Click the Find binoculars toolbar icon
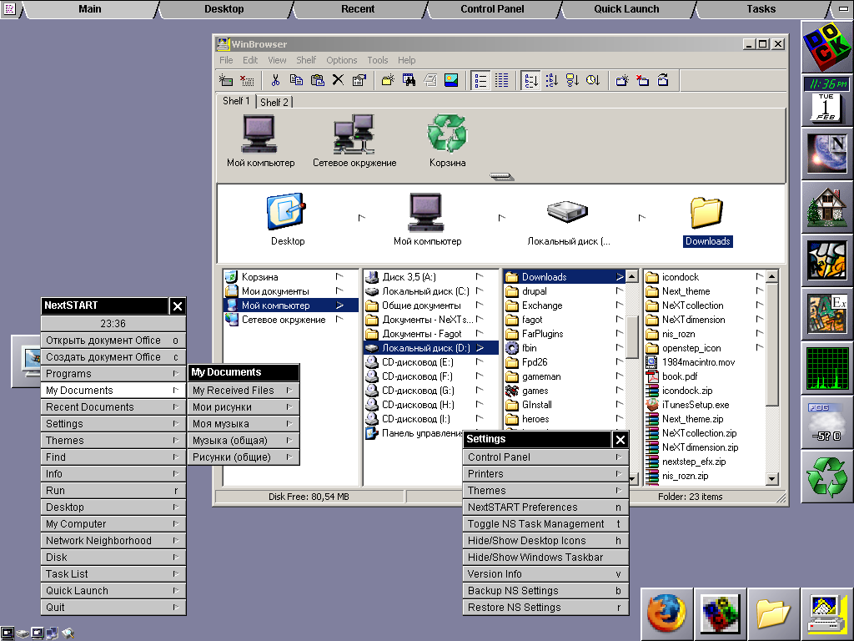The height and width of the screenshot is (641, 854). [x=409, y=81]
